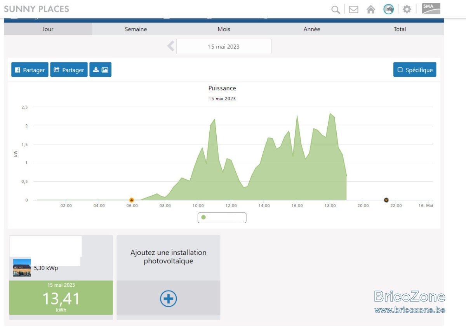Click the SMA logo icon

tap(431, 9)
